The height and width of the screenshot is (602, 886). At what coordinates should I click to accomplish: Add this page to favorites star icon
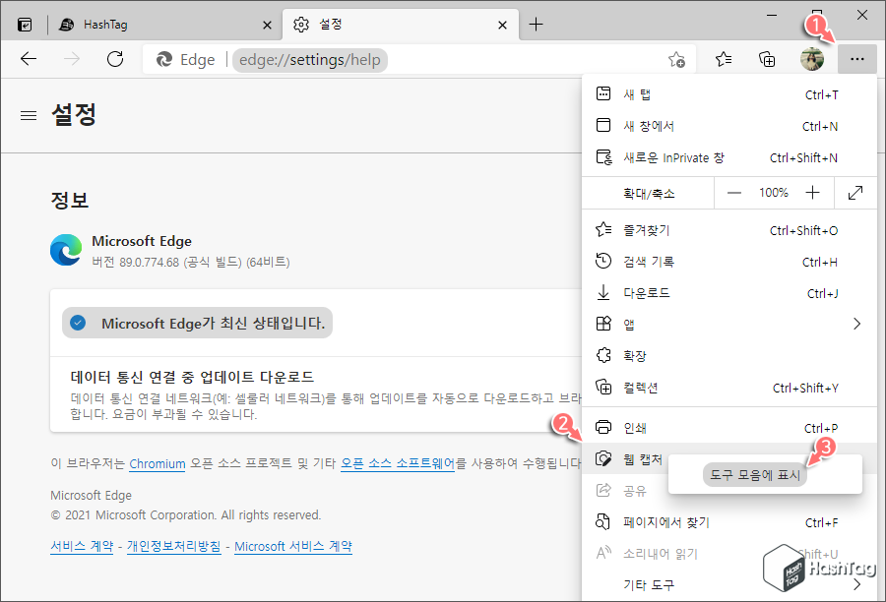(x=676, y=59)
